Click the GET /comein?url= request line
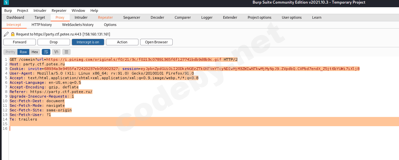 click(123, 59)
